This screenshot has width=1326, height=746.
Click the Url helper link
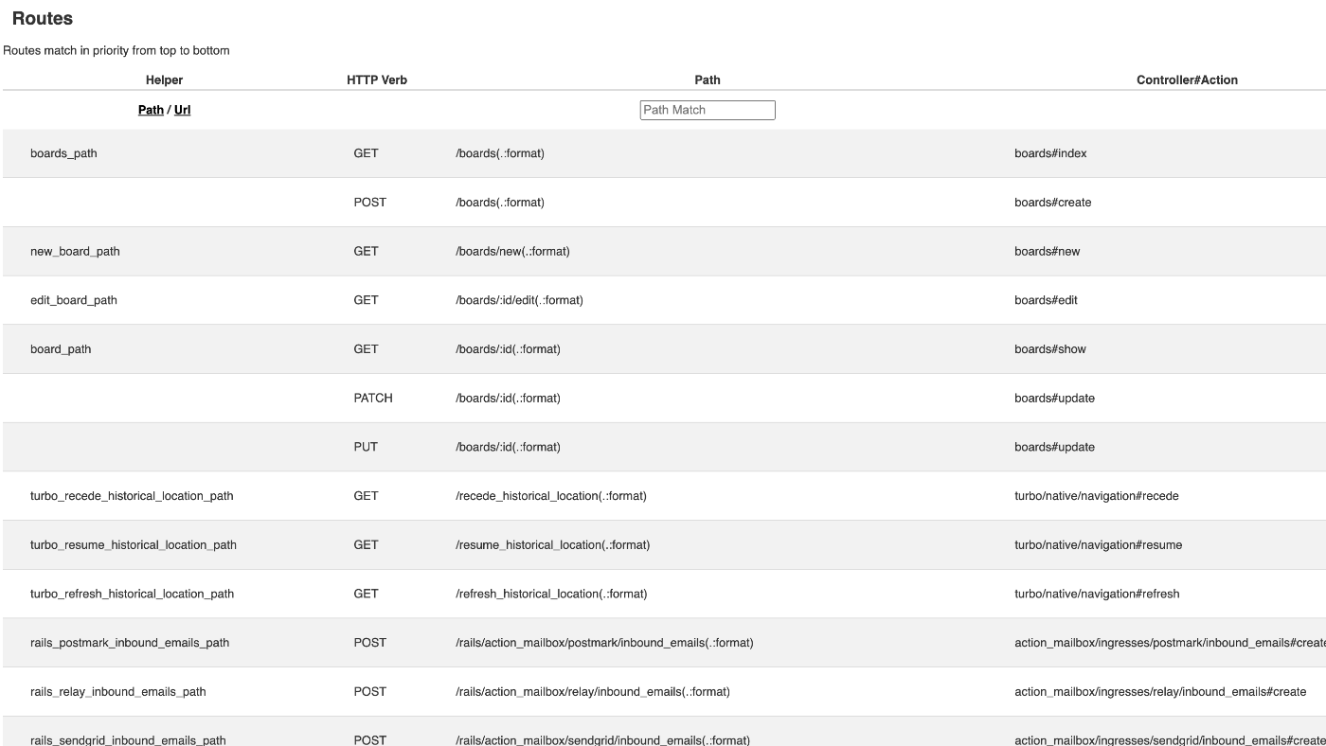tap(183, 110)
